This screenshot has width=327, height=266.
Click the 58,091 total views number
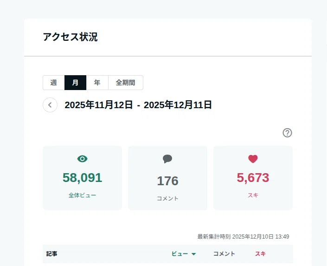pos(83,178)
